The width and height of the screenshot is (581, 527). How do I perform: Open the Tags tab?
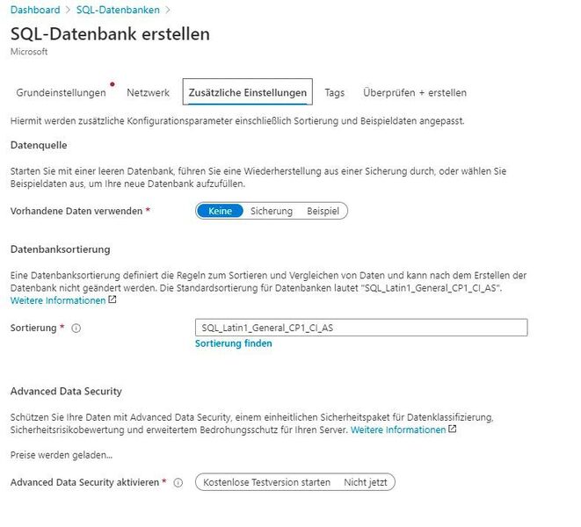click(334, 92)
